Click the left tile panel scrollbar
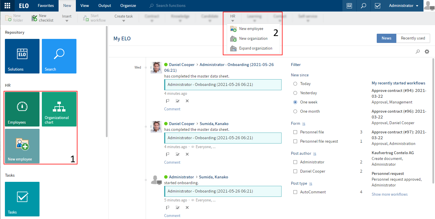This screenshot has width=435, height=219. click(x=107, y=82)
